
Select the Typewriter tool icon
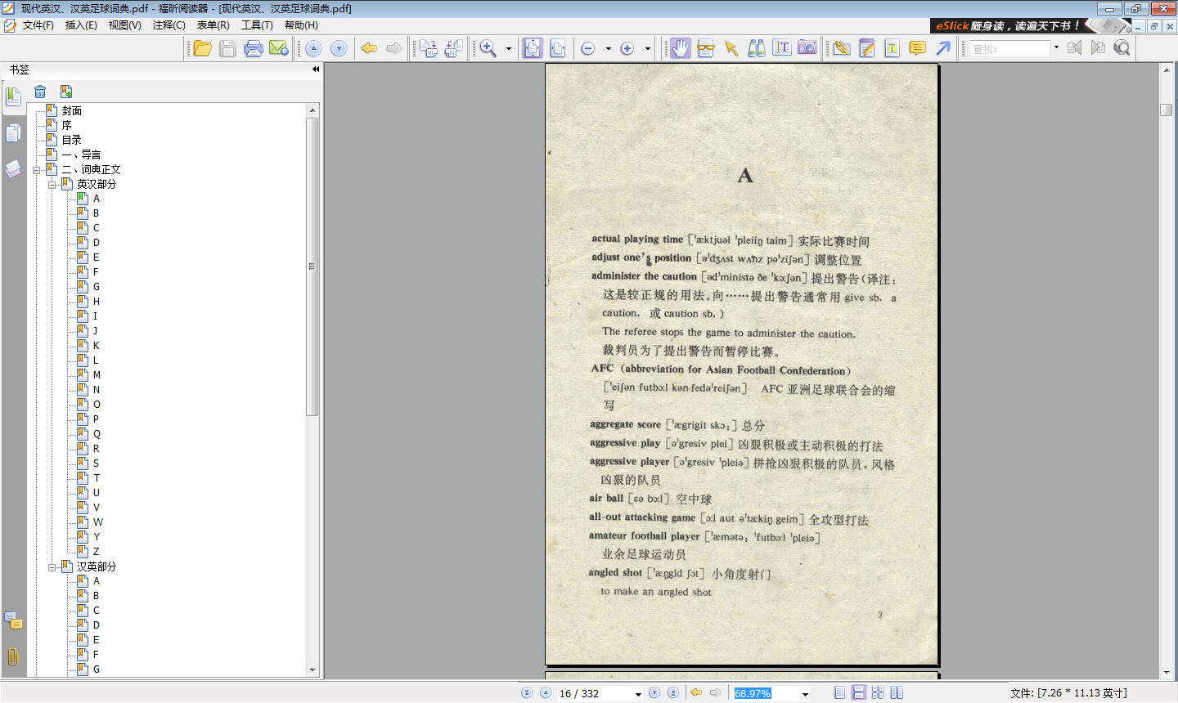892,48
